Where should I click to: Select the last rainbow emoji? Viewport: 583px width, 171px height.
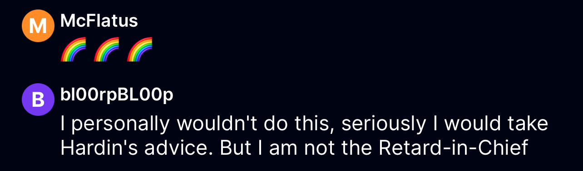pyautogui.click(x=139, y=49)
